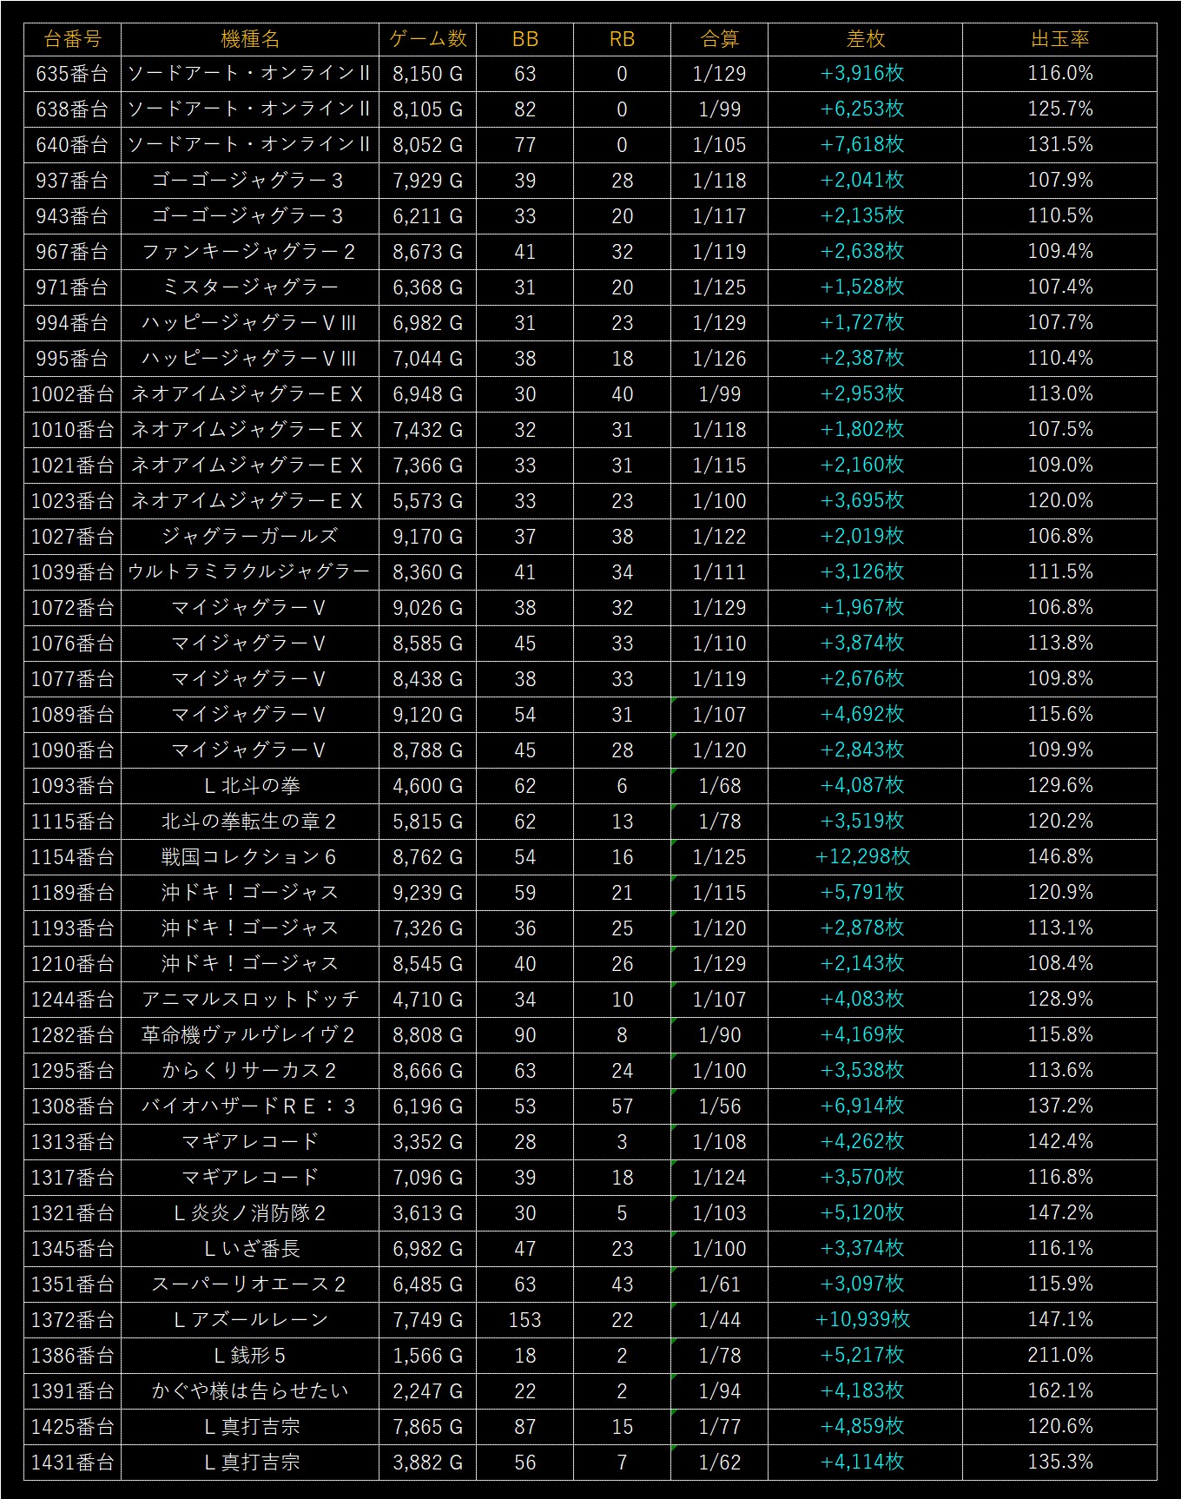Click the game count 8,673 G
Screen dimensions: 1181x1499
click(427, 252)
